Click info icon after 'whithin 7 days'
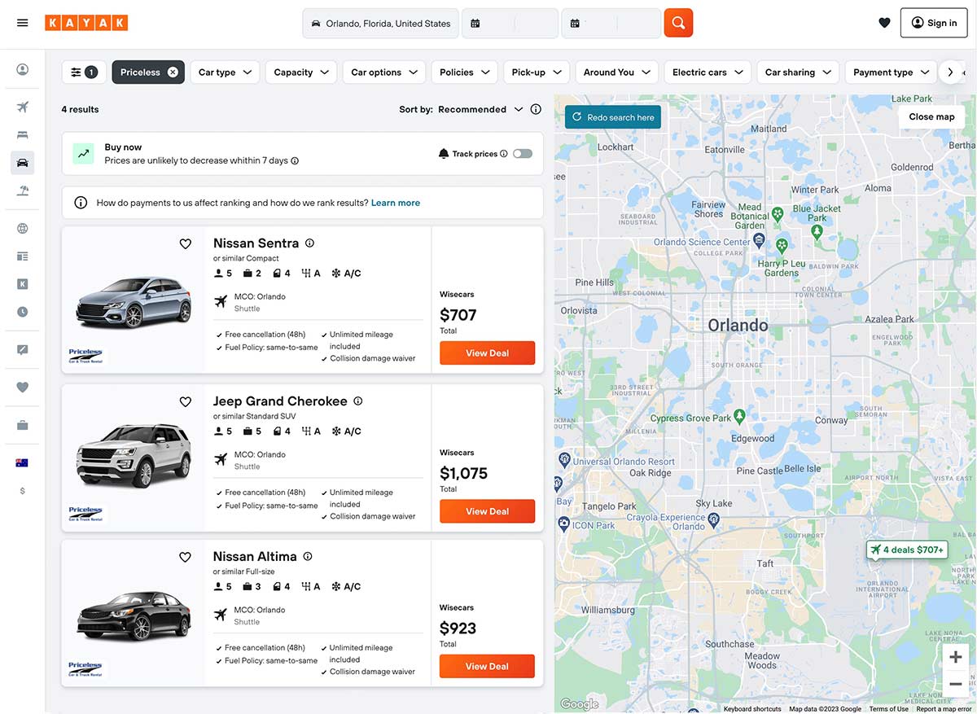Image resolution: width=977 pixels, height=714 pixels. click(295, 161)
